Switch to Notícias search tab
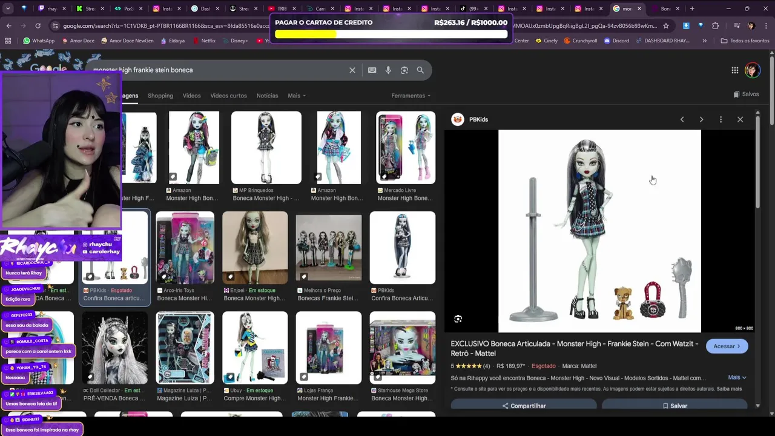The image size is (775, 436). tap(267, 96)
